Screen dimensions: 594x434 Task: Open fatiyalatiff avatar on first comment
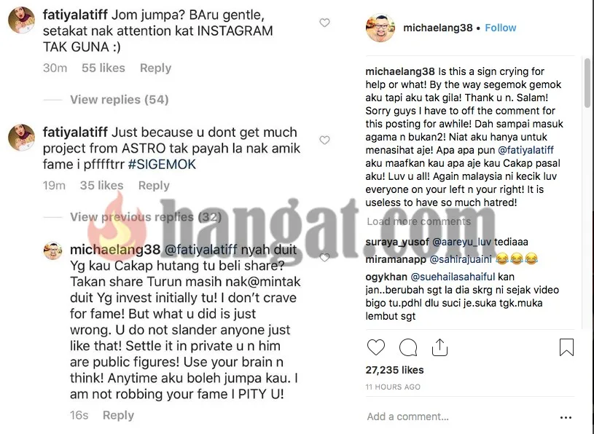[22, 20]
